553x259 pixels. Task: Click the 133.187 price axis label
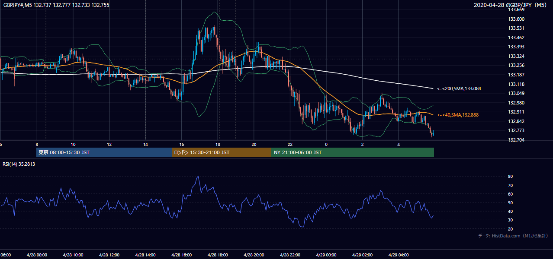pos(516,75)
